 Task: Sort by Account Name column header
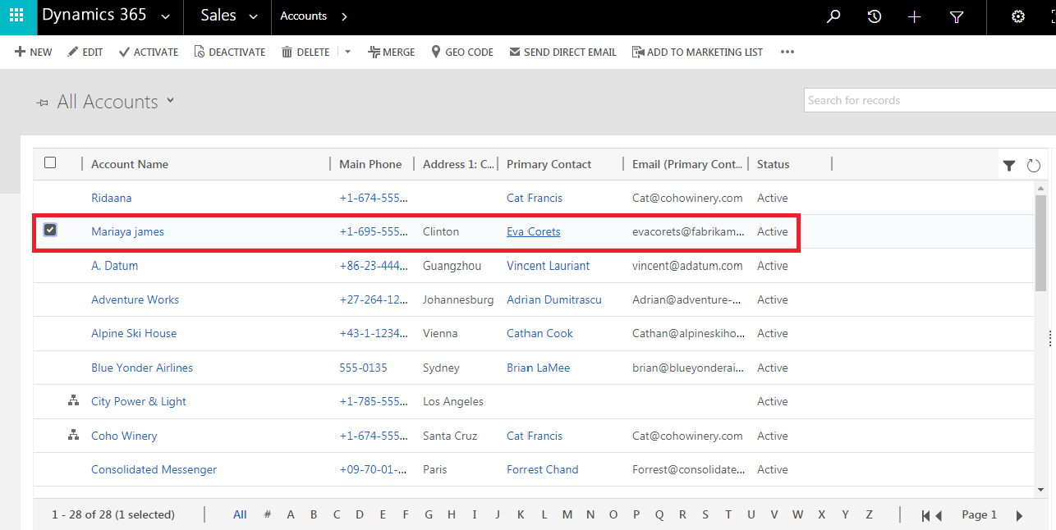tap(130, 164)
